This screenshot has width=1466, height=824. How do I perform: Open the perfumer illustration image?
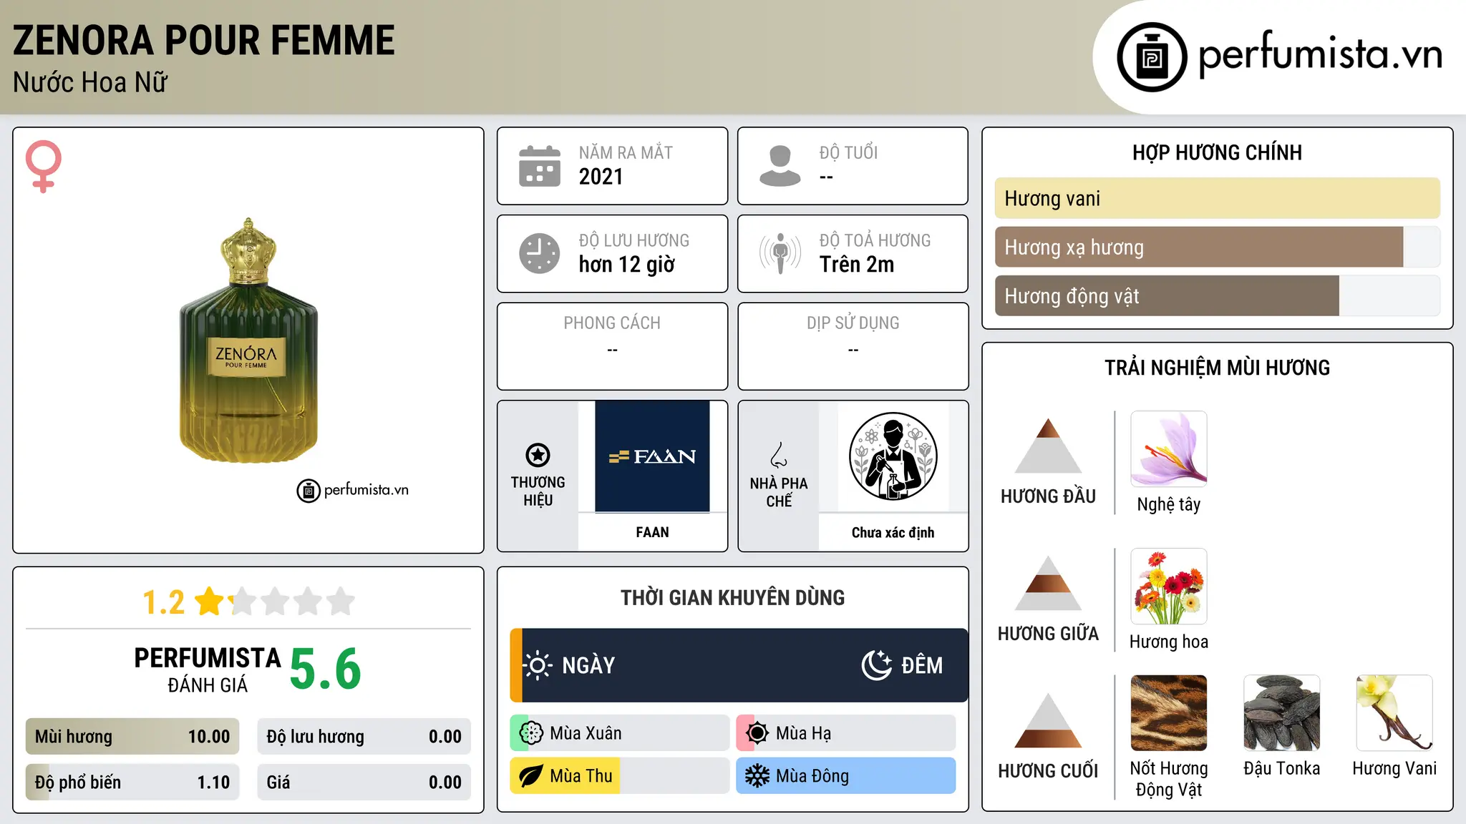point(893,456)
